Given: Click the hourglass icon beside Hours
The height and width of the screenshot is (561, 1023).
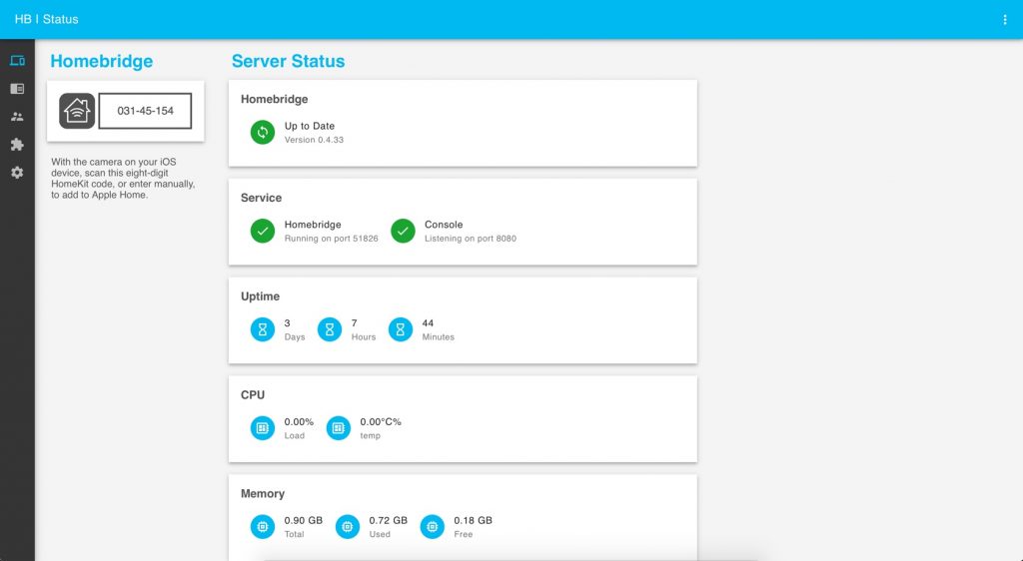Looking at the screenshot, I should click(x=330, y=329).
